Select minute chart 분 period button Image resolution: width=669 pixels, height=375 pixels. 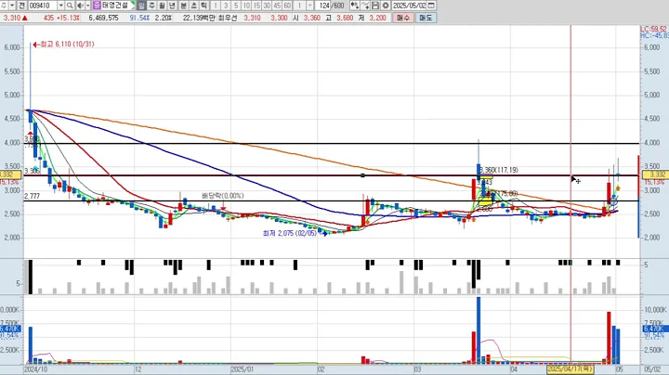(183, 6)
